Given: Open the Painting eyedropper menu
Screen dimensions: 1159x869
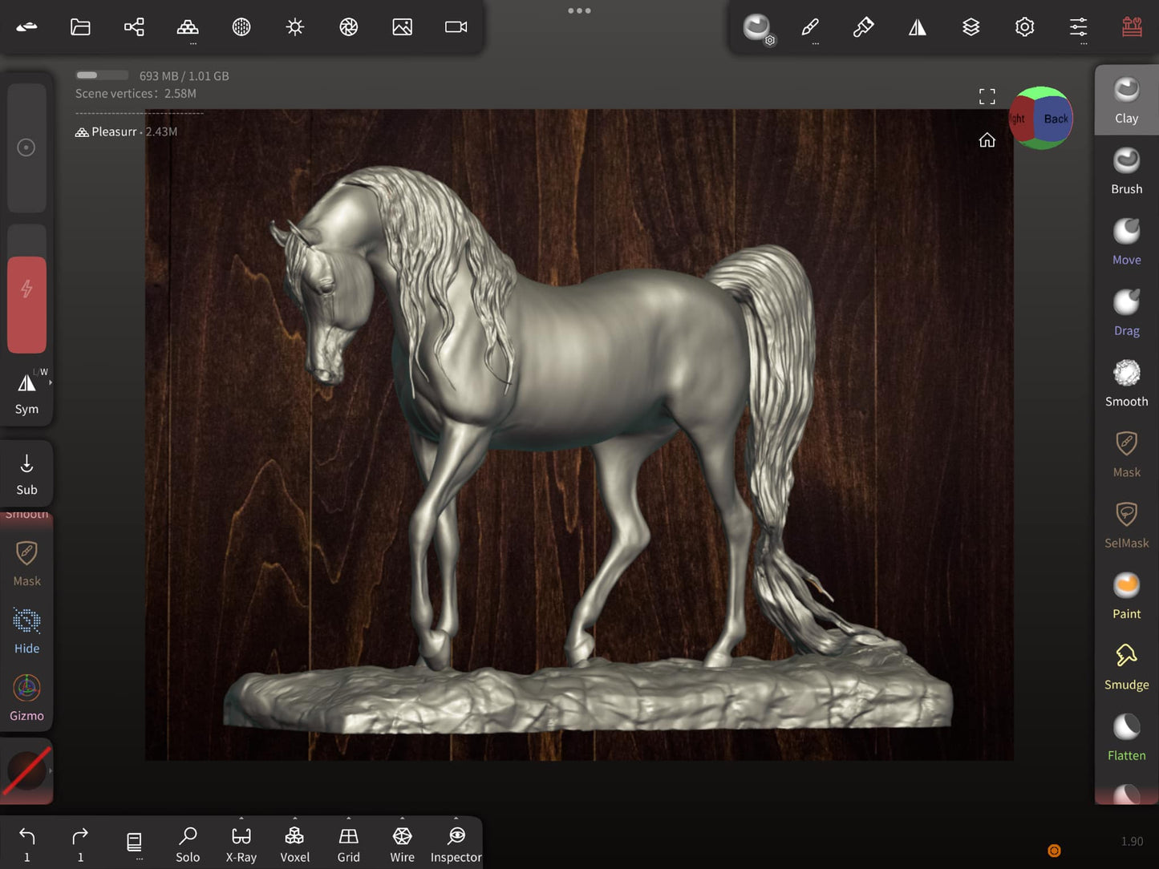Looking at the screenshot, I should click(x=864, y=27).
